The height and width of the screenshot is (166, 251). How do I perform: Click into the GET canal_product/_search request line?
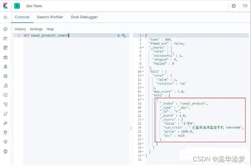point(46,36)
